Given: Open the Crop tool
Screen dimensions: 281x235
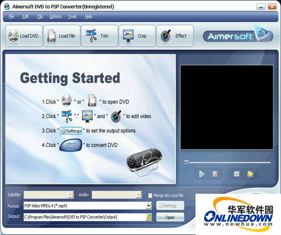Looking at the screenshot, I should (137, 36).
